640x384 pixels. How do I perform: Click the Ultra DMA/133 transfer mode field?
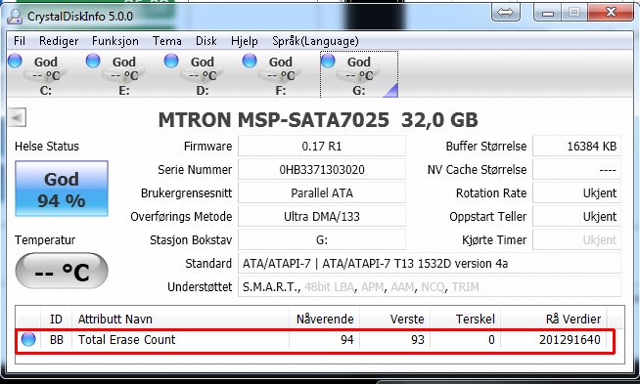click(x=322, y=217)
